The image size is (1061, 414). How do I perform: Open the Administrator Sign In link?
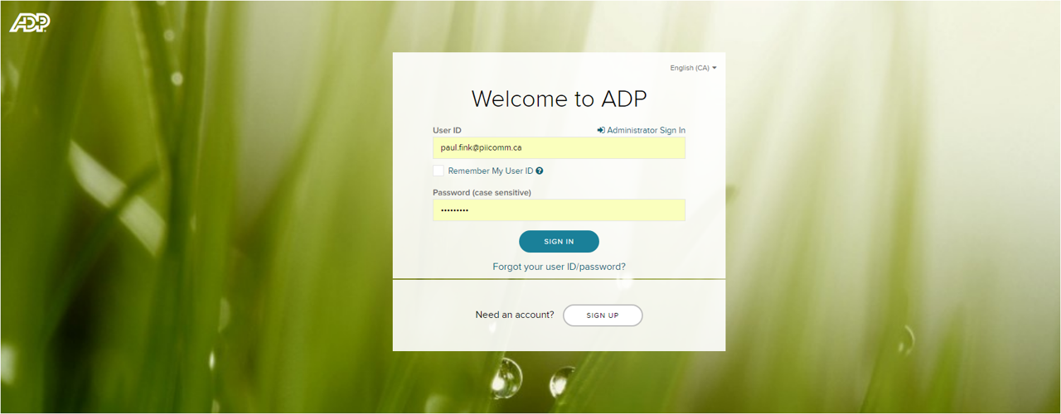(x=646, y=131)
